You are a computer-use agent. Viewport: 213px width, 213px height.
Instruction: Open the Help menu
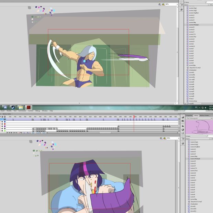click(x=51, y=111)
